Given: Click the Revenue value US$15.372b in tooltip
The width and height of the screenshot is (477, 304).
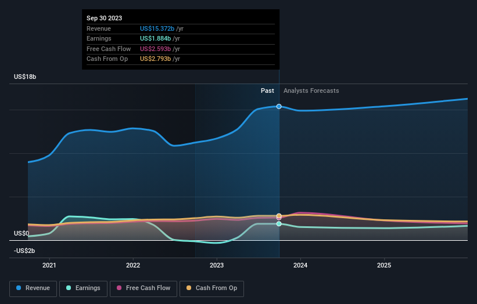Looking at the screenshot, I should pyautogui.click(x=157, y=28).
